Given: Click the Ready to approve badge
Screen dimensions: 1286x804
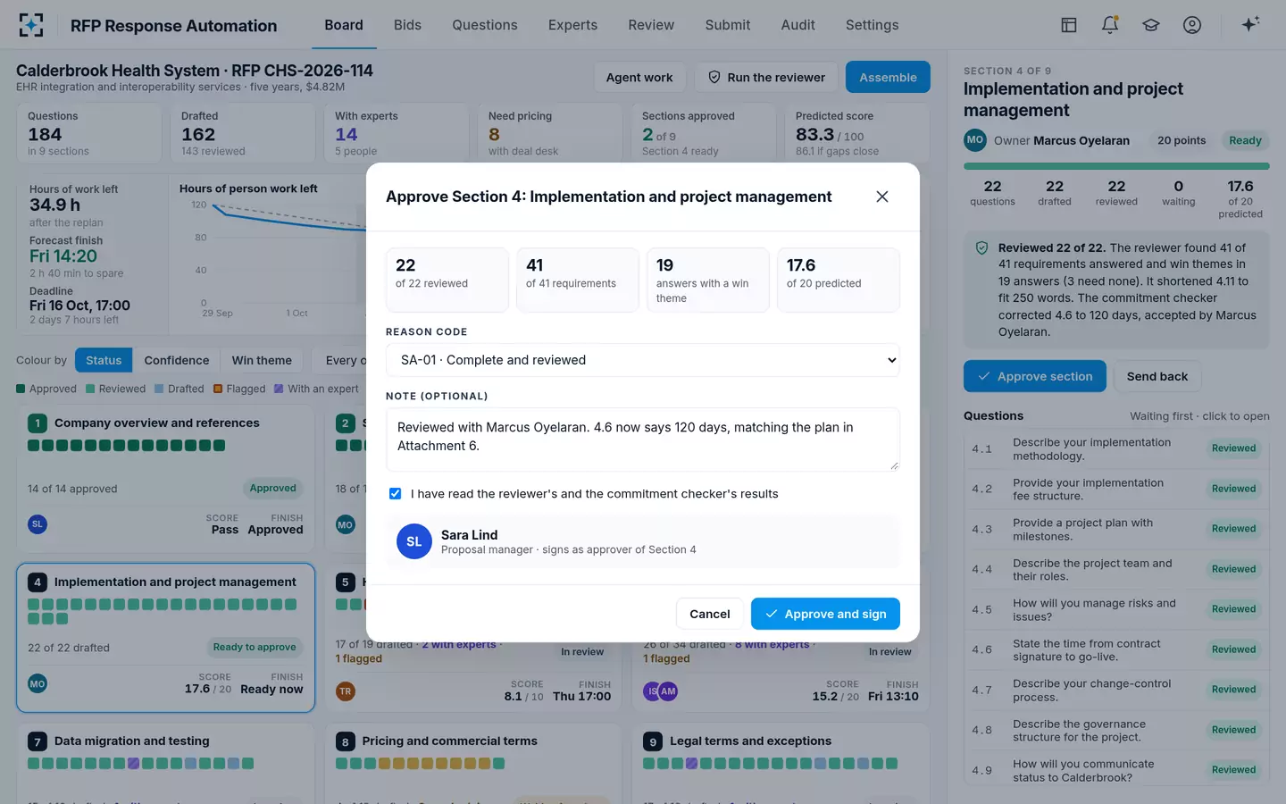Looking at the screenshot, I should (x=255, y=647).
